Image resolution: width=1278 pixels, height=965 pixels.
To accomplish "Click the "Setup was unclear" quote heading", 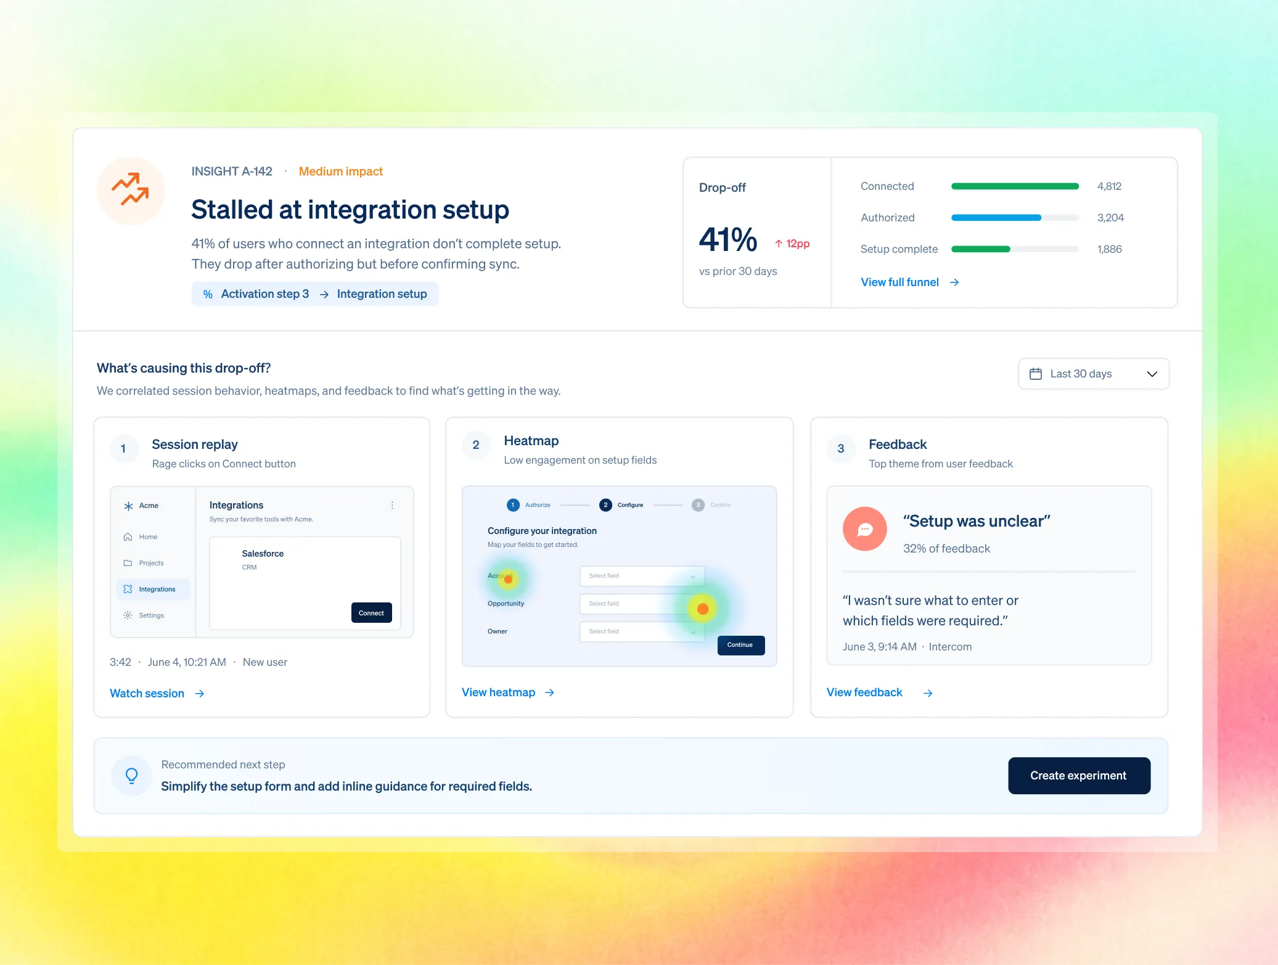I will [977, 521].
